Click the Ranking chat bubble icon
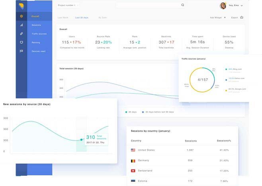This screenshot has height=186, width=262. pyautogui.click(x=21, y=42)
